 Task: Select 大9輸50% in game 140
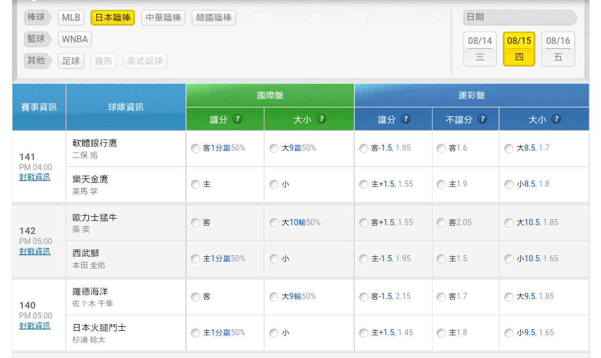(274, 297)
